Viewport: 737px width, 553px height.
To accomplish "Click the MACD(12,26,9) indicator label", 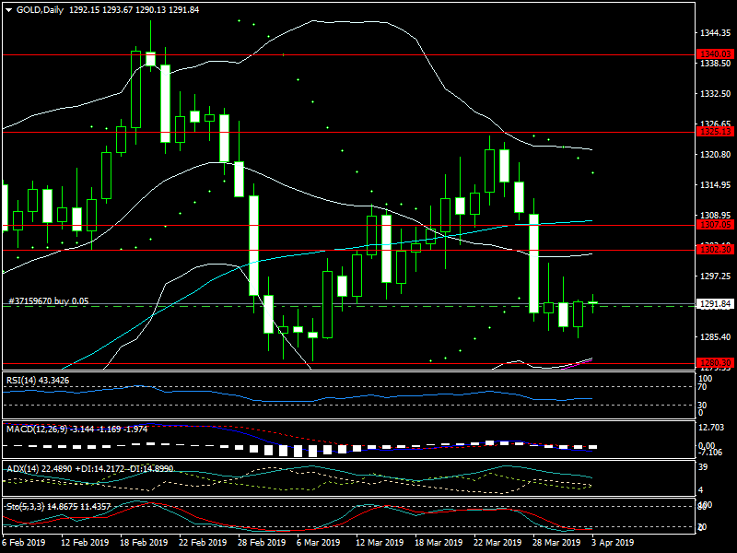I will 77,429.
